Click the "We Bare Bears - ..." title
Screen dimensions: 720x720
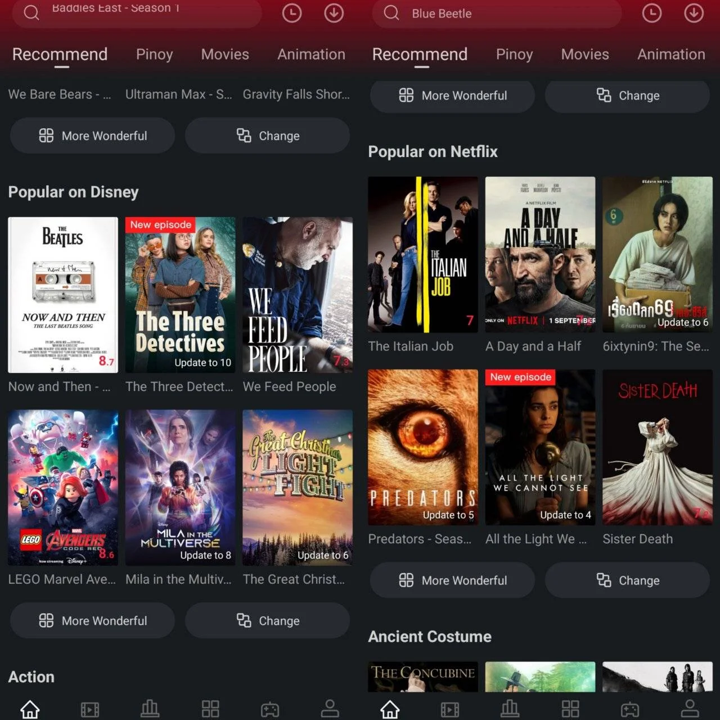pos(60,94)
